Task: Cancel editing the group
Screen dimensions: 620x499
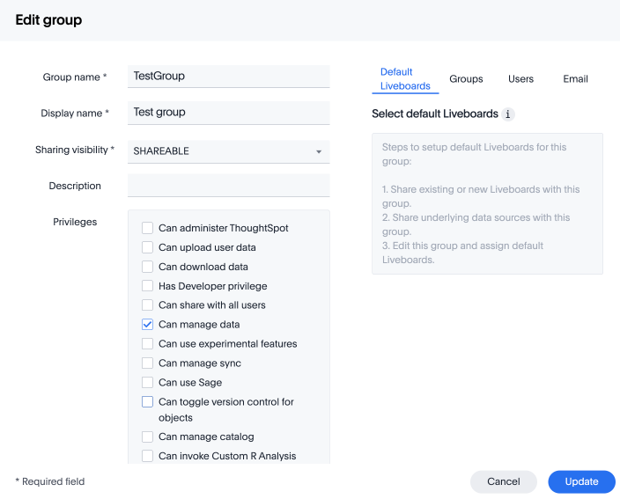Action: coord(503,481)
